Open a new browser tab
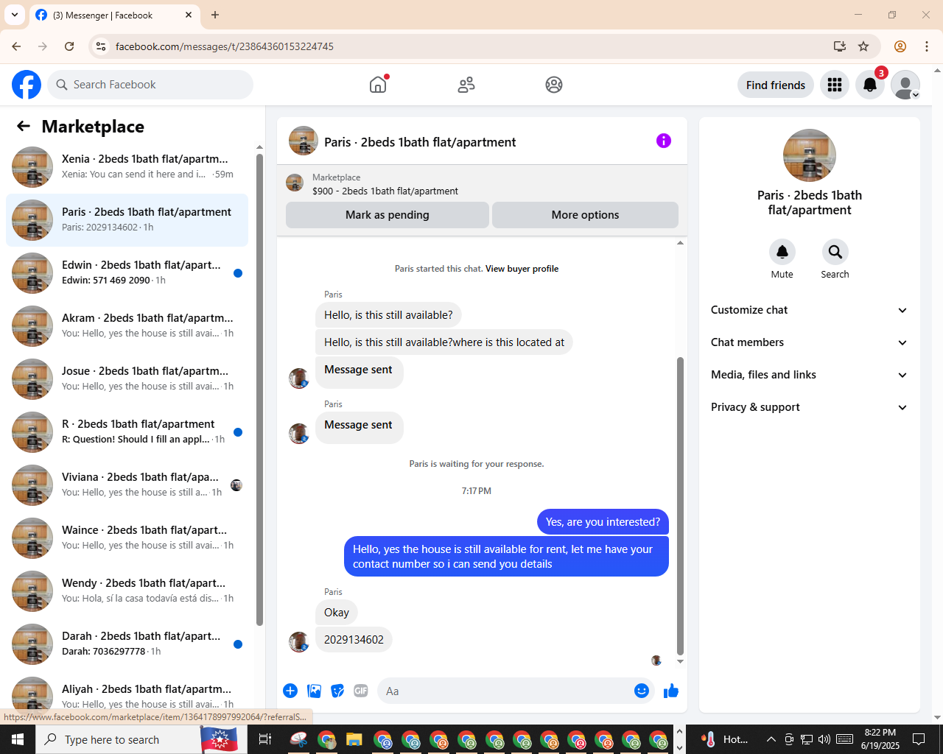The height and width of the screenshot is (754, 943). pyautogui.click(x=215, y=15)
